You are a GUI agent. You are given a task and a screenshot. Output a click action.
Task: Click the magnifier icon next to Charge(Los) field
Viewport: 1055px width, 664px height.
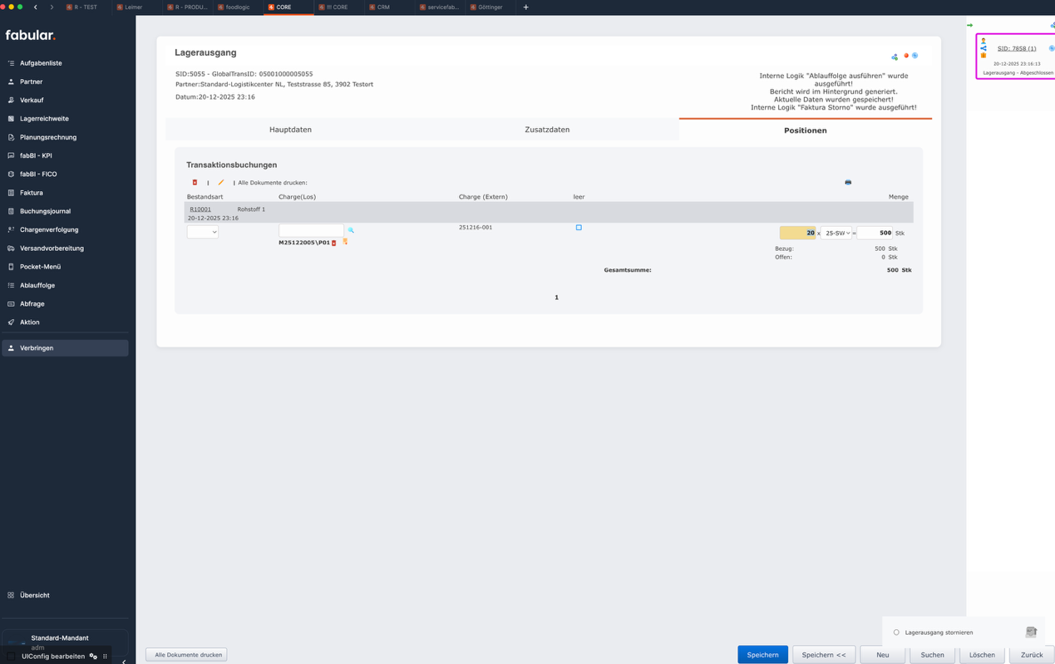pyautogui.click(x=351, y=230)
